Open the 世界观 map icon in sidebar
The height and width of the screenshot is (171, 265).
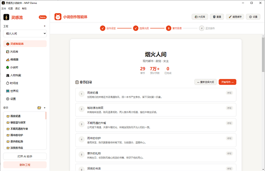click(8, 91)
